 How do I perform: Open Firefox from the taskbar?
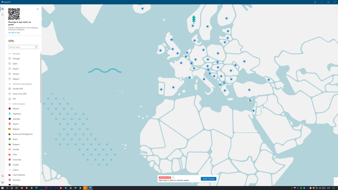point(22,188)
